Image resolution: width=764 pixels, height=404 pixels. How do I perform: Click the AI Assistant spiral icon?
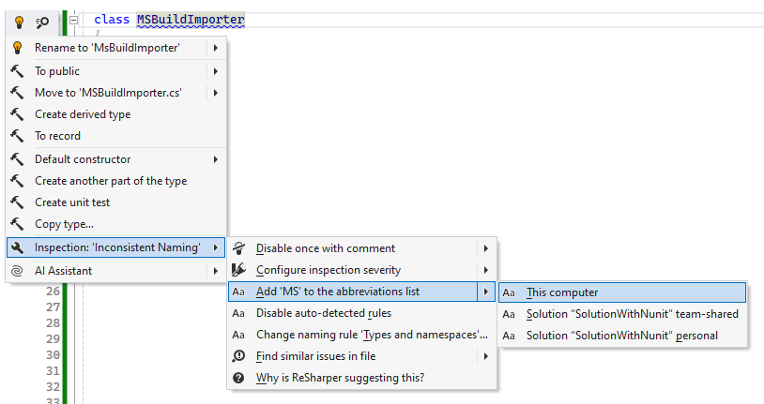point(16,271)
